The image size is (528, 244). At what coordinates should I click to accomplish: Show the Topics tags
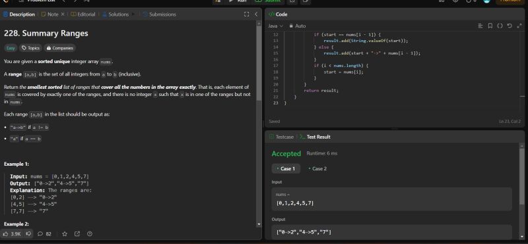[30, 48]
